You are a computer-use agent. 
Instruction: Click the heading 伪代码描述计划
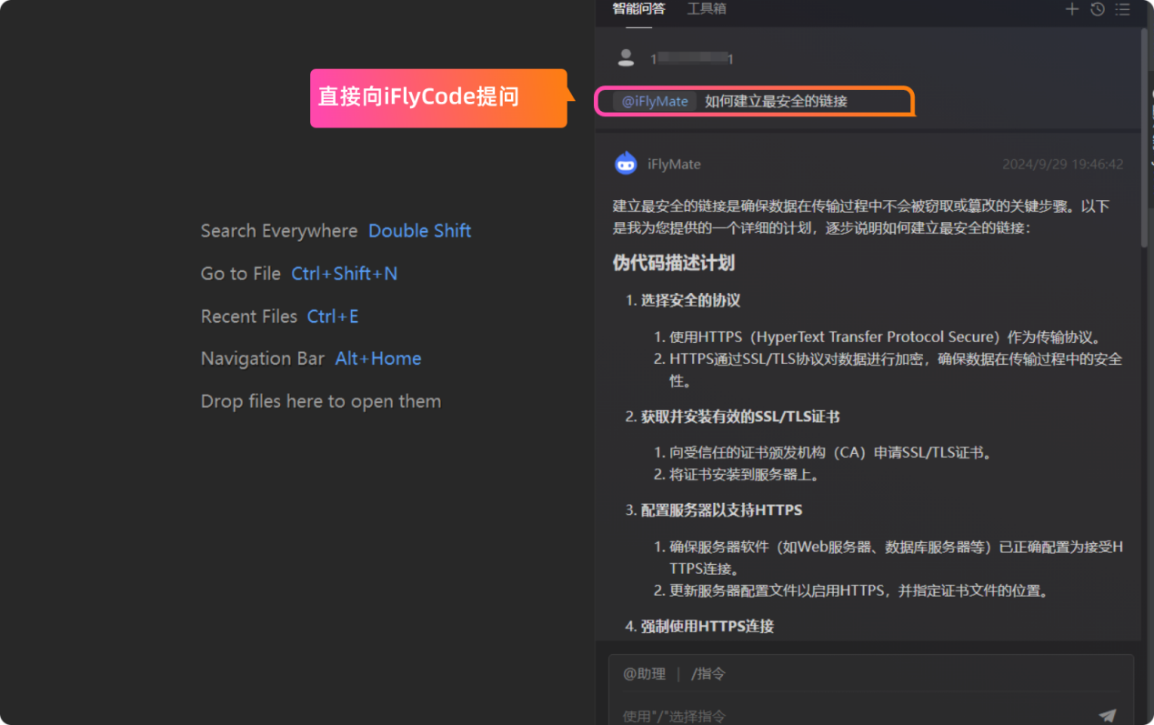674,263
